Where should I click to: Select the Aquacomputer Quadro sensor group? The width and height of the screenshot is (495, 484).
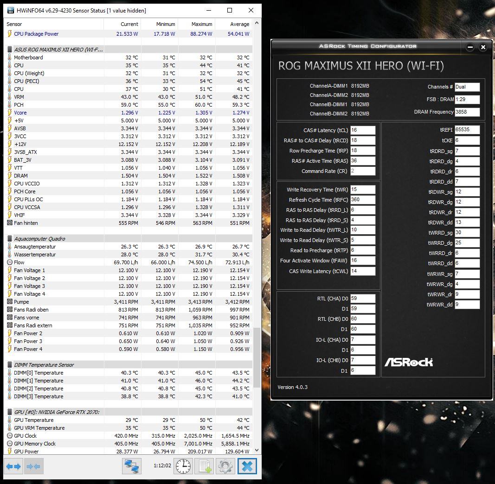[x=128, y=239]
